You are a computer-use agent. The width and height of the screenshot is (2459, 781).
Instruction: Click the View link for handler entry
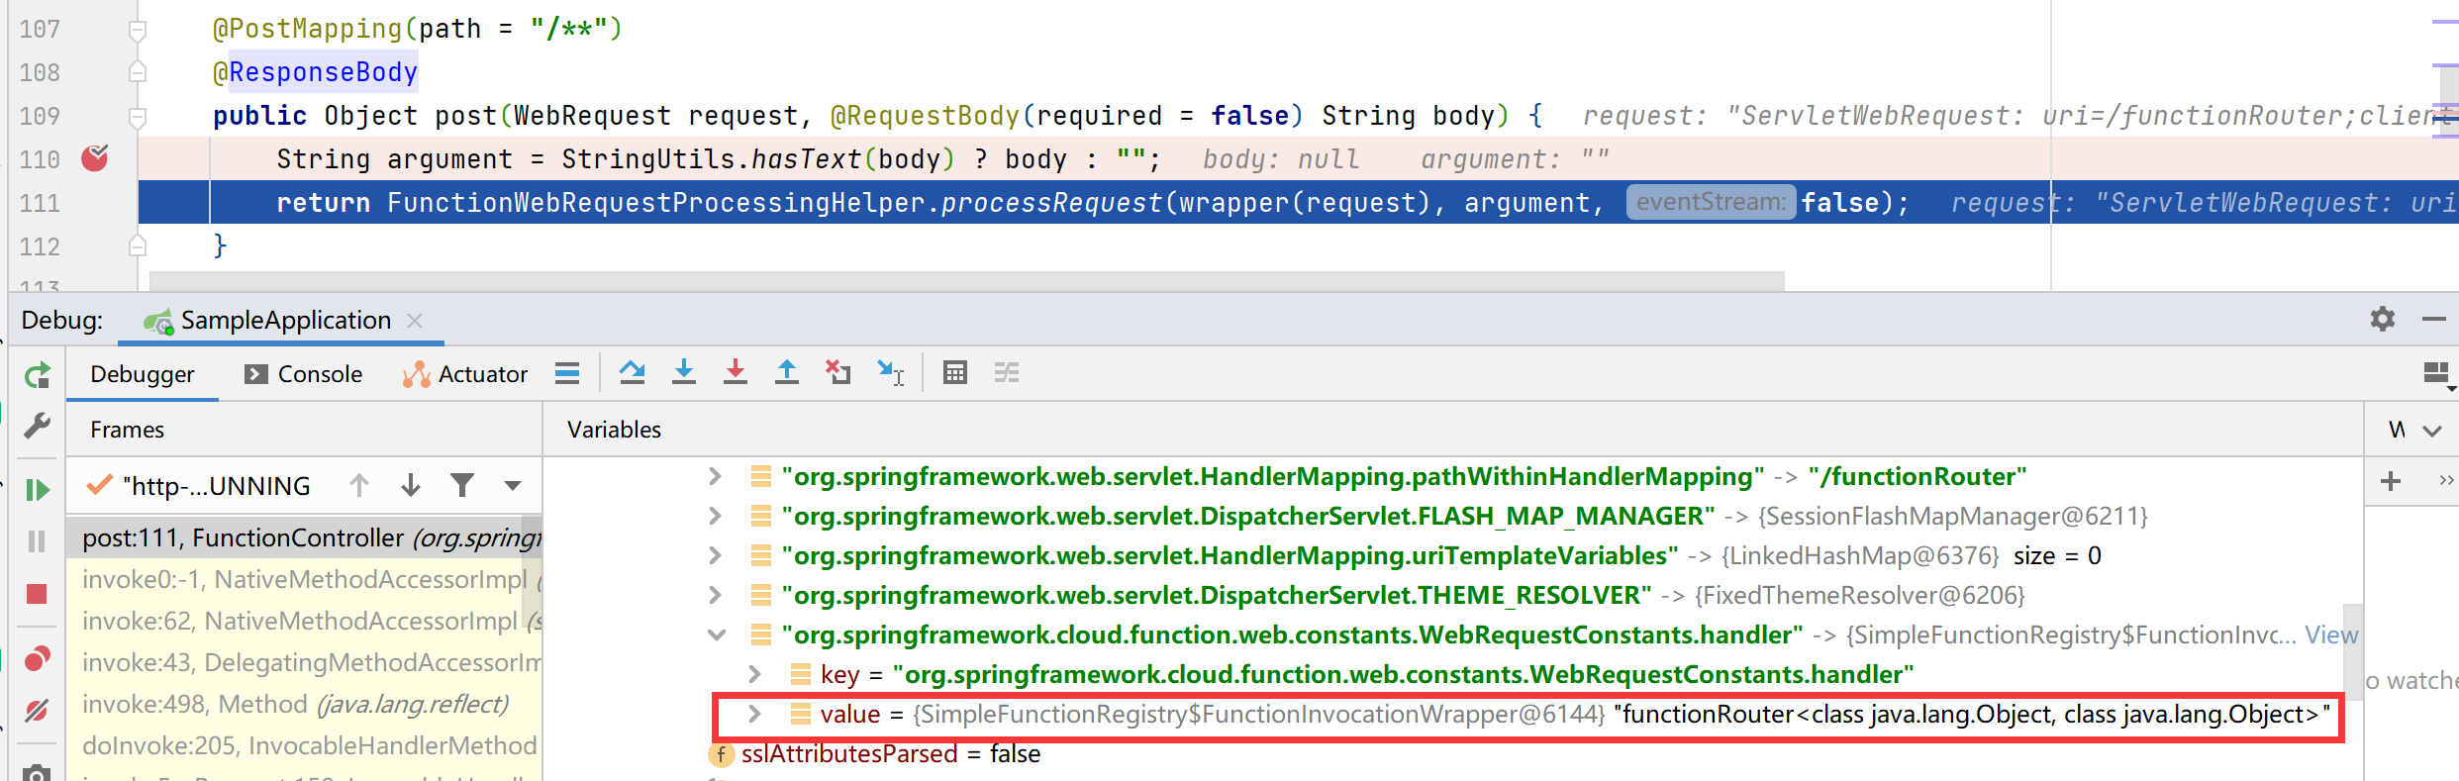(x=2330, y=635)
